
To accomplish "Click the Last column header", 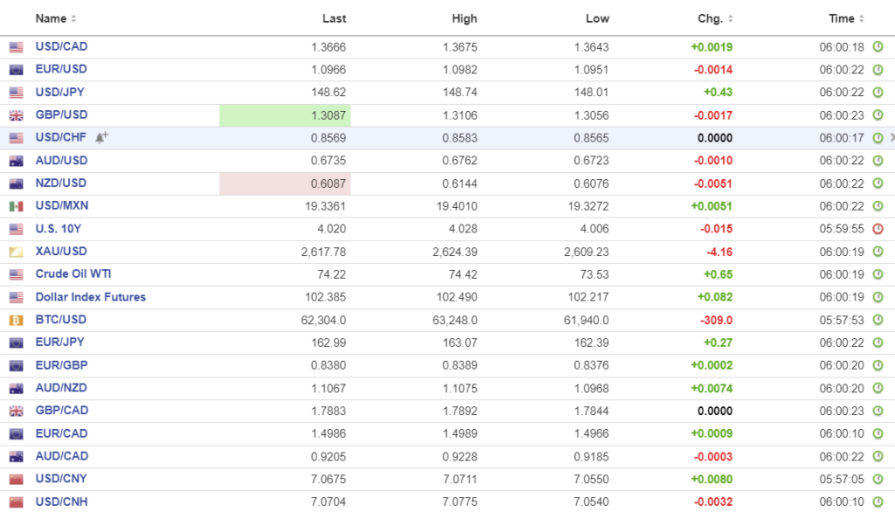I will 334,18.
